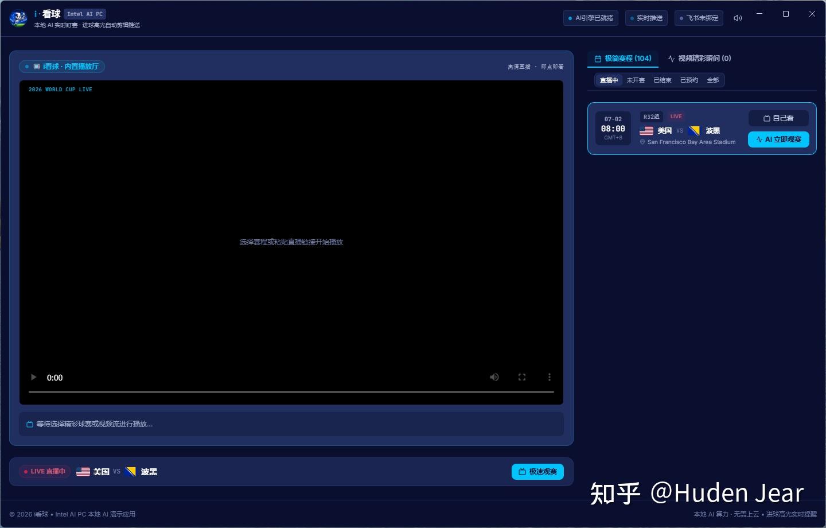Image resolution: width=826 pixels, height=528 pixels.
Task: Switch to the 极简赛程 (104) tab
Action: 623,59
